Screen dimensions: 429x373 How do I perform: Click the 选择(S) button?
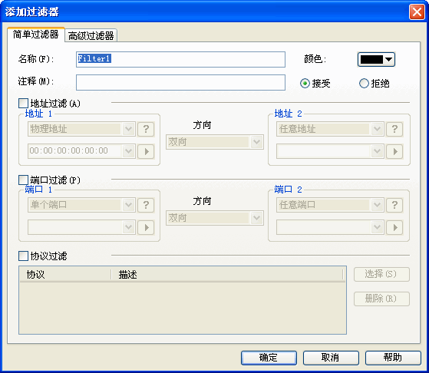(x=381, y=275)
